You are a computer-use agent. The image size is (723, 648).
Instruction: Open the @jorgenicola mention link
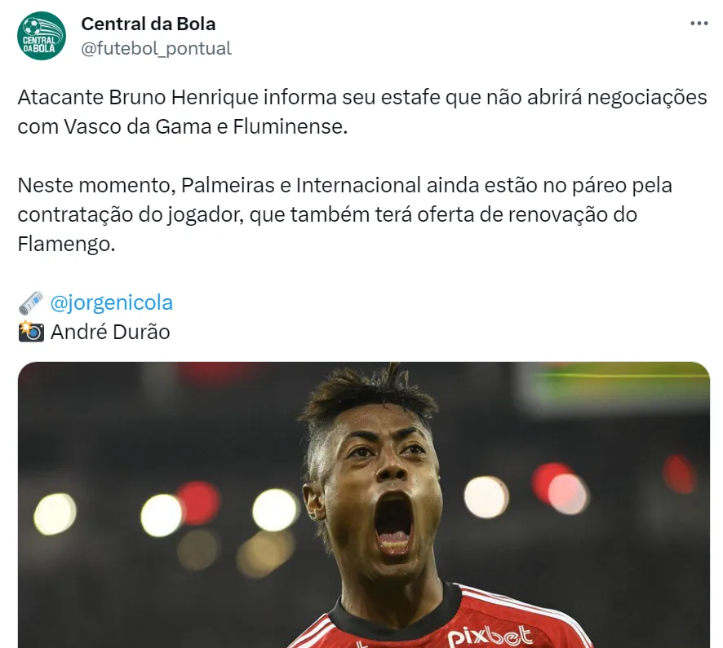[x=111, y=302]
